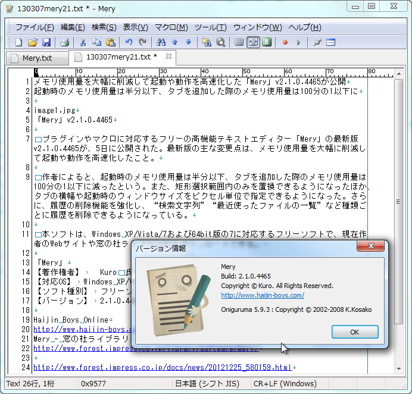Toggle always-on-top pushpin icon
Image resolution: width=412 pixels, height=394 pixels.
tap(317, 42)
